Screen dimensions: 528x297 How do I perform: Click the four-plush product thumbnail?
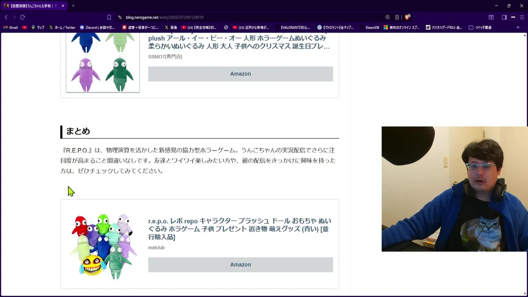pyautogui.click(x=103, y=63)
